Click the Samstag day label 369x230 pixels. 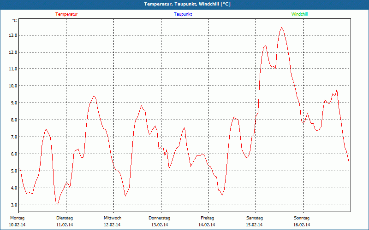coord(255,218)
